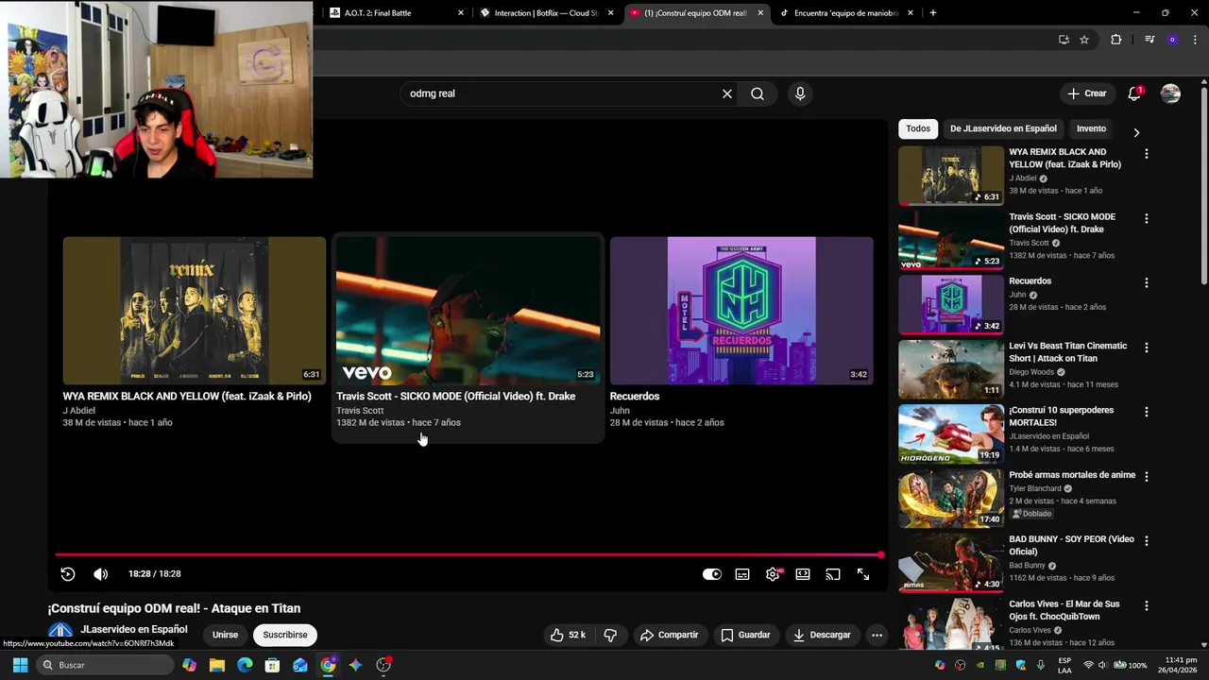Like the video showing 52 k
This screenshot has width=1209, height=680.
568,635
